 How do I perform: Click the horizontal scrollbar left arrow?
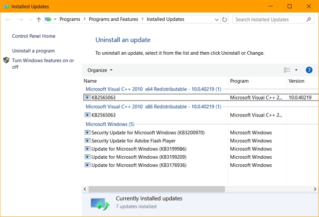point(85,189)
